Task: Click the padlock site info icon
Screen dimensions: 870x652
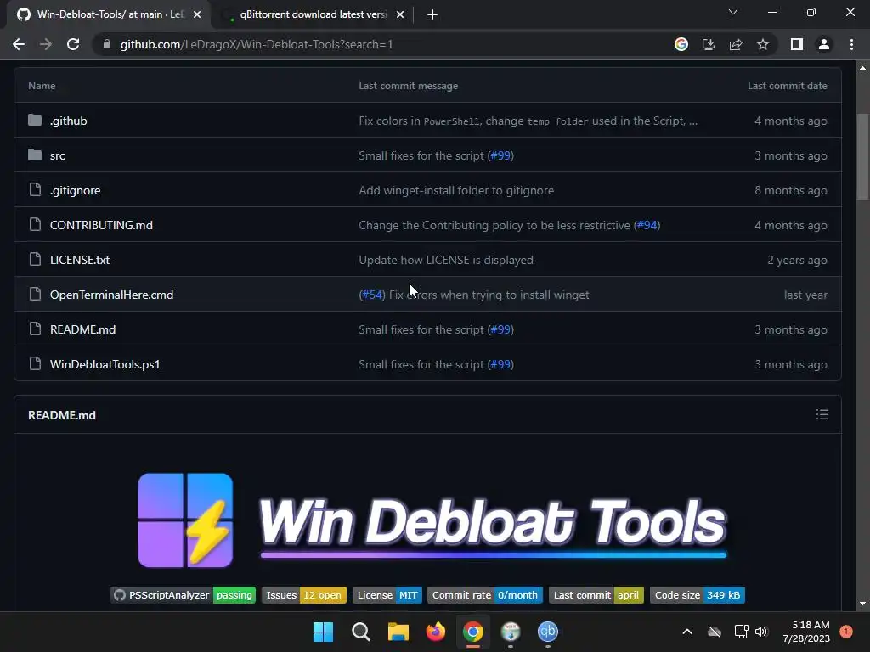Action: (107, 44)
